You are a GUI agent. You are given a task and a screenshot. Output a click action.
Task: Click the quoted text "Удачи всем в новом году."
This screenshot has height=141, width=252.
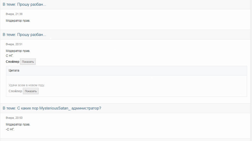pos(27,85)
